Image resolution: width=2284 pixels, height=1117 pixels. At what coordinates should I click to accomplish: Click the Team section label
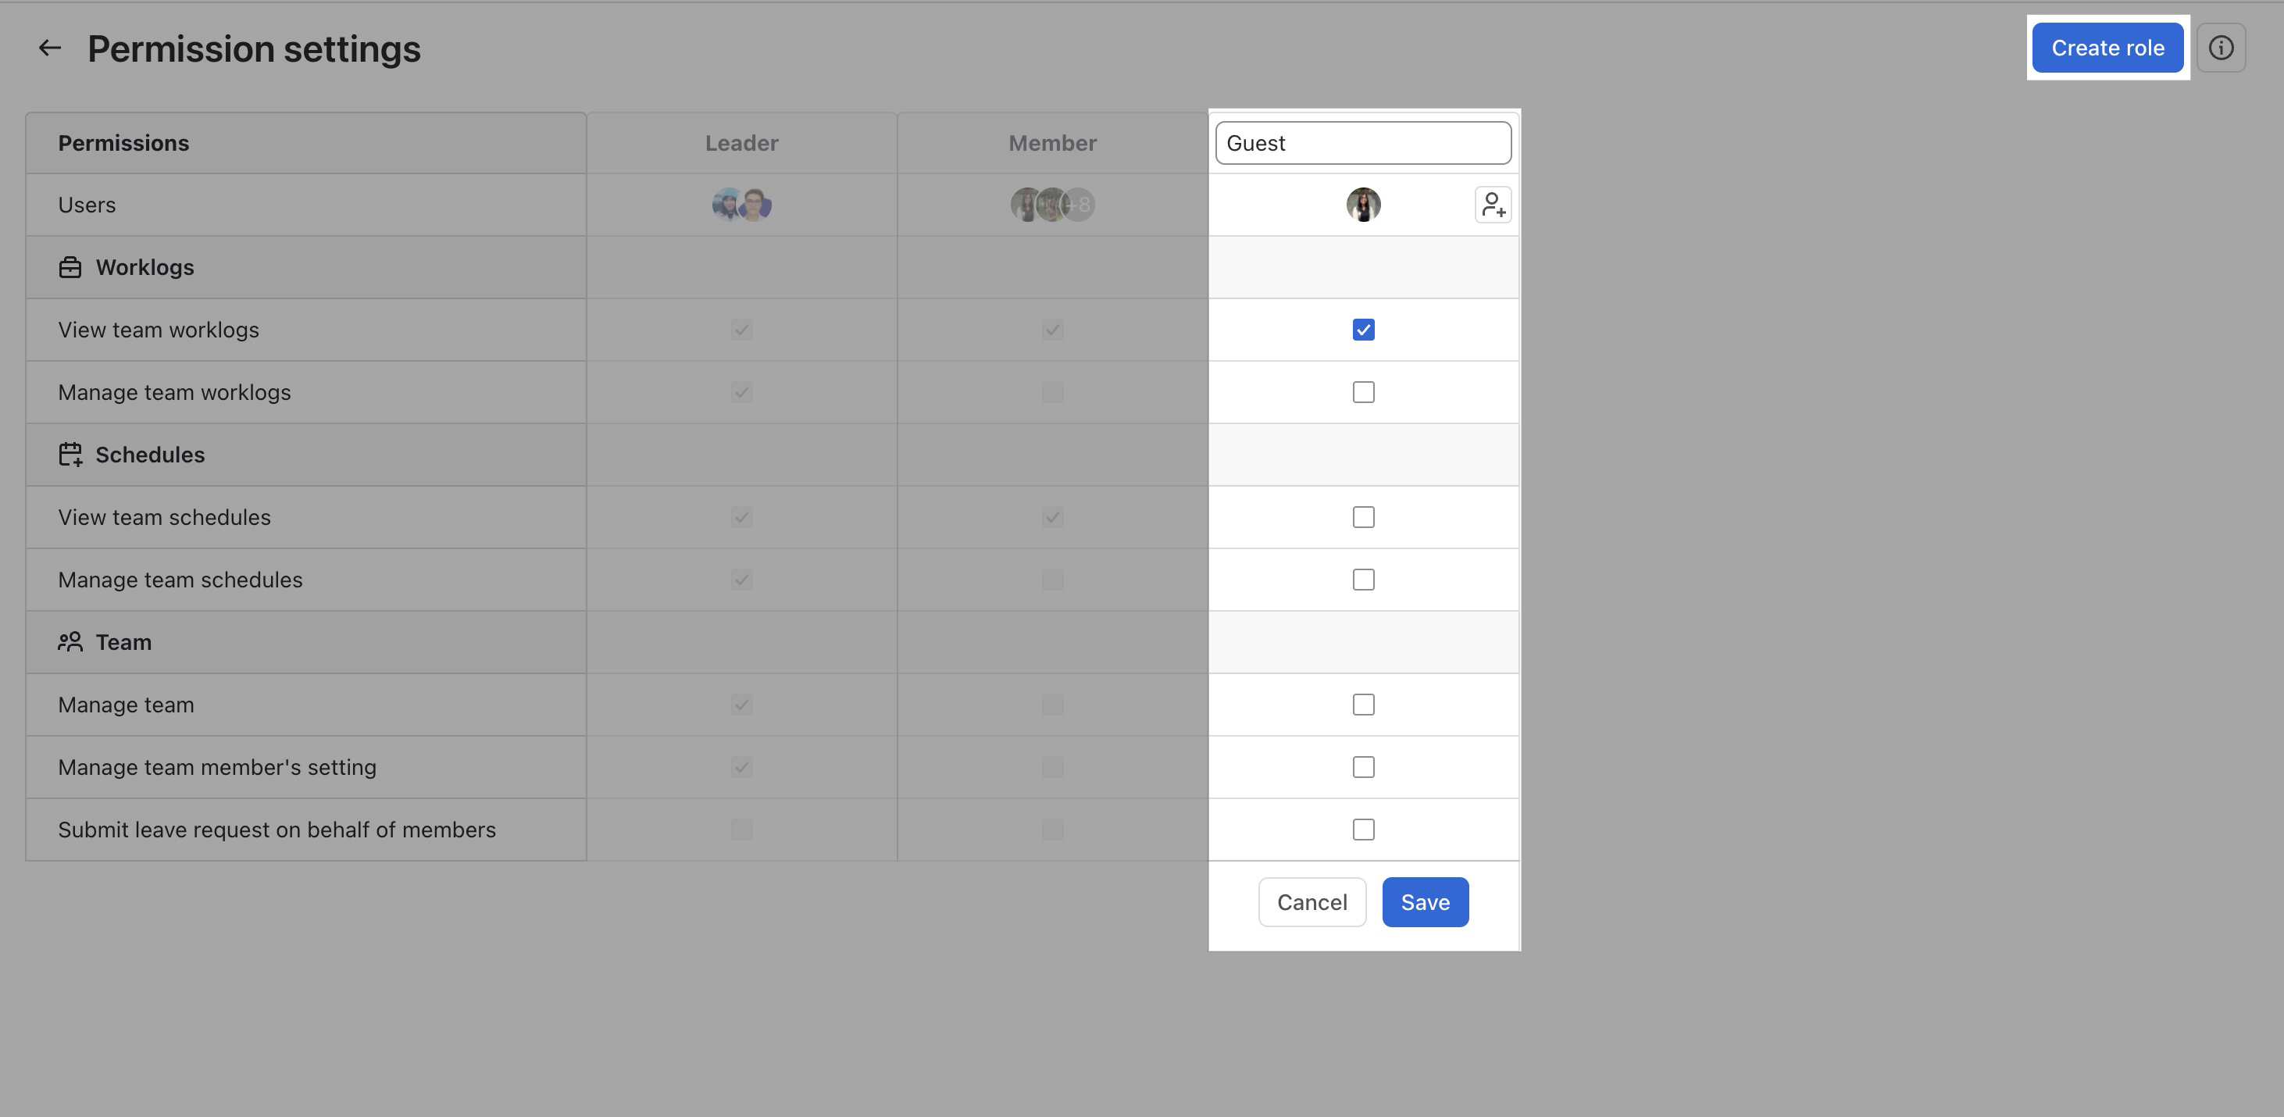pyautogui.click(x=123, y=642)
